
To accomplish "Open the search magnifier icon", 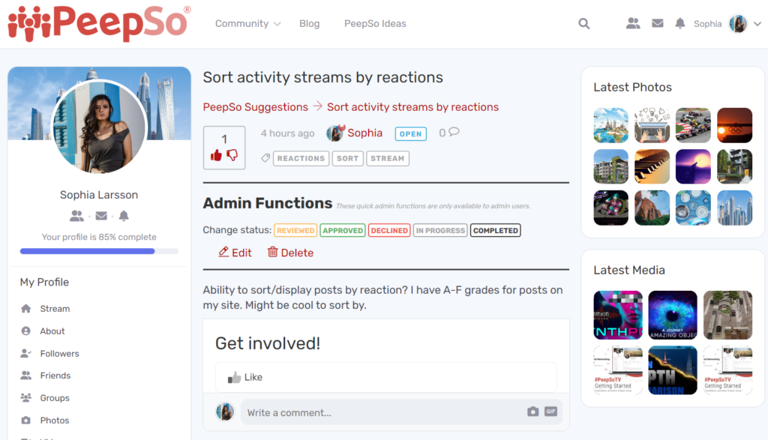I will click(583, 23).
